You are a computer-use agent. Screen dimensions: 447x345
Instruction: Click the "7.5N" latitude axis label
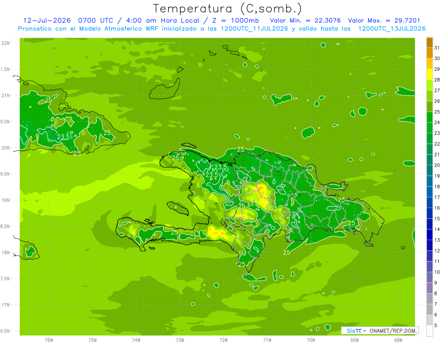[5, 278]
